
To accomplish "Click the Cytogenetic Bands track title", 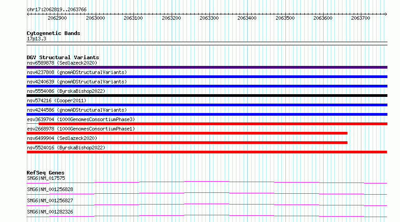I will coord(53,33).
